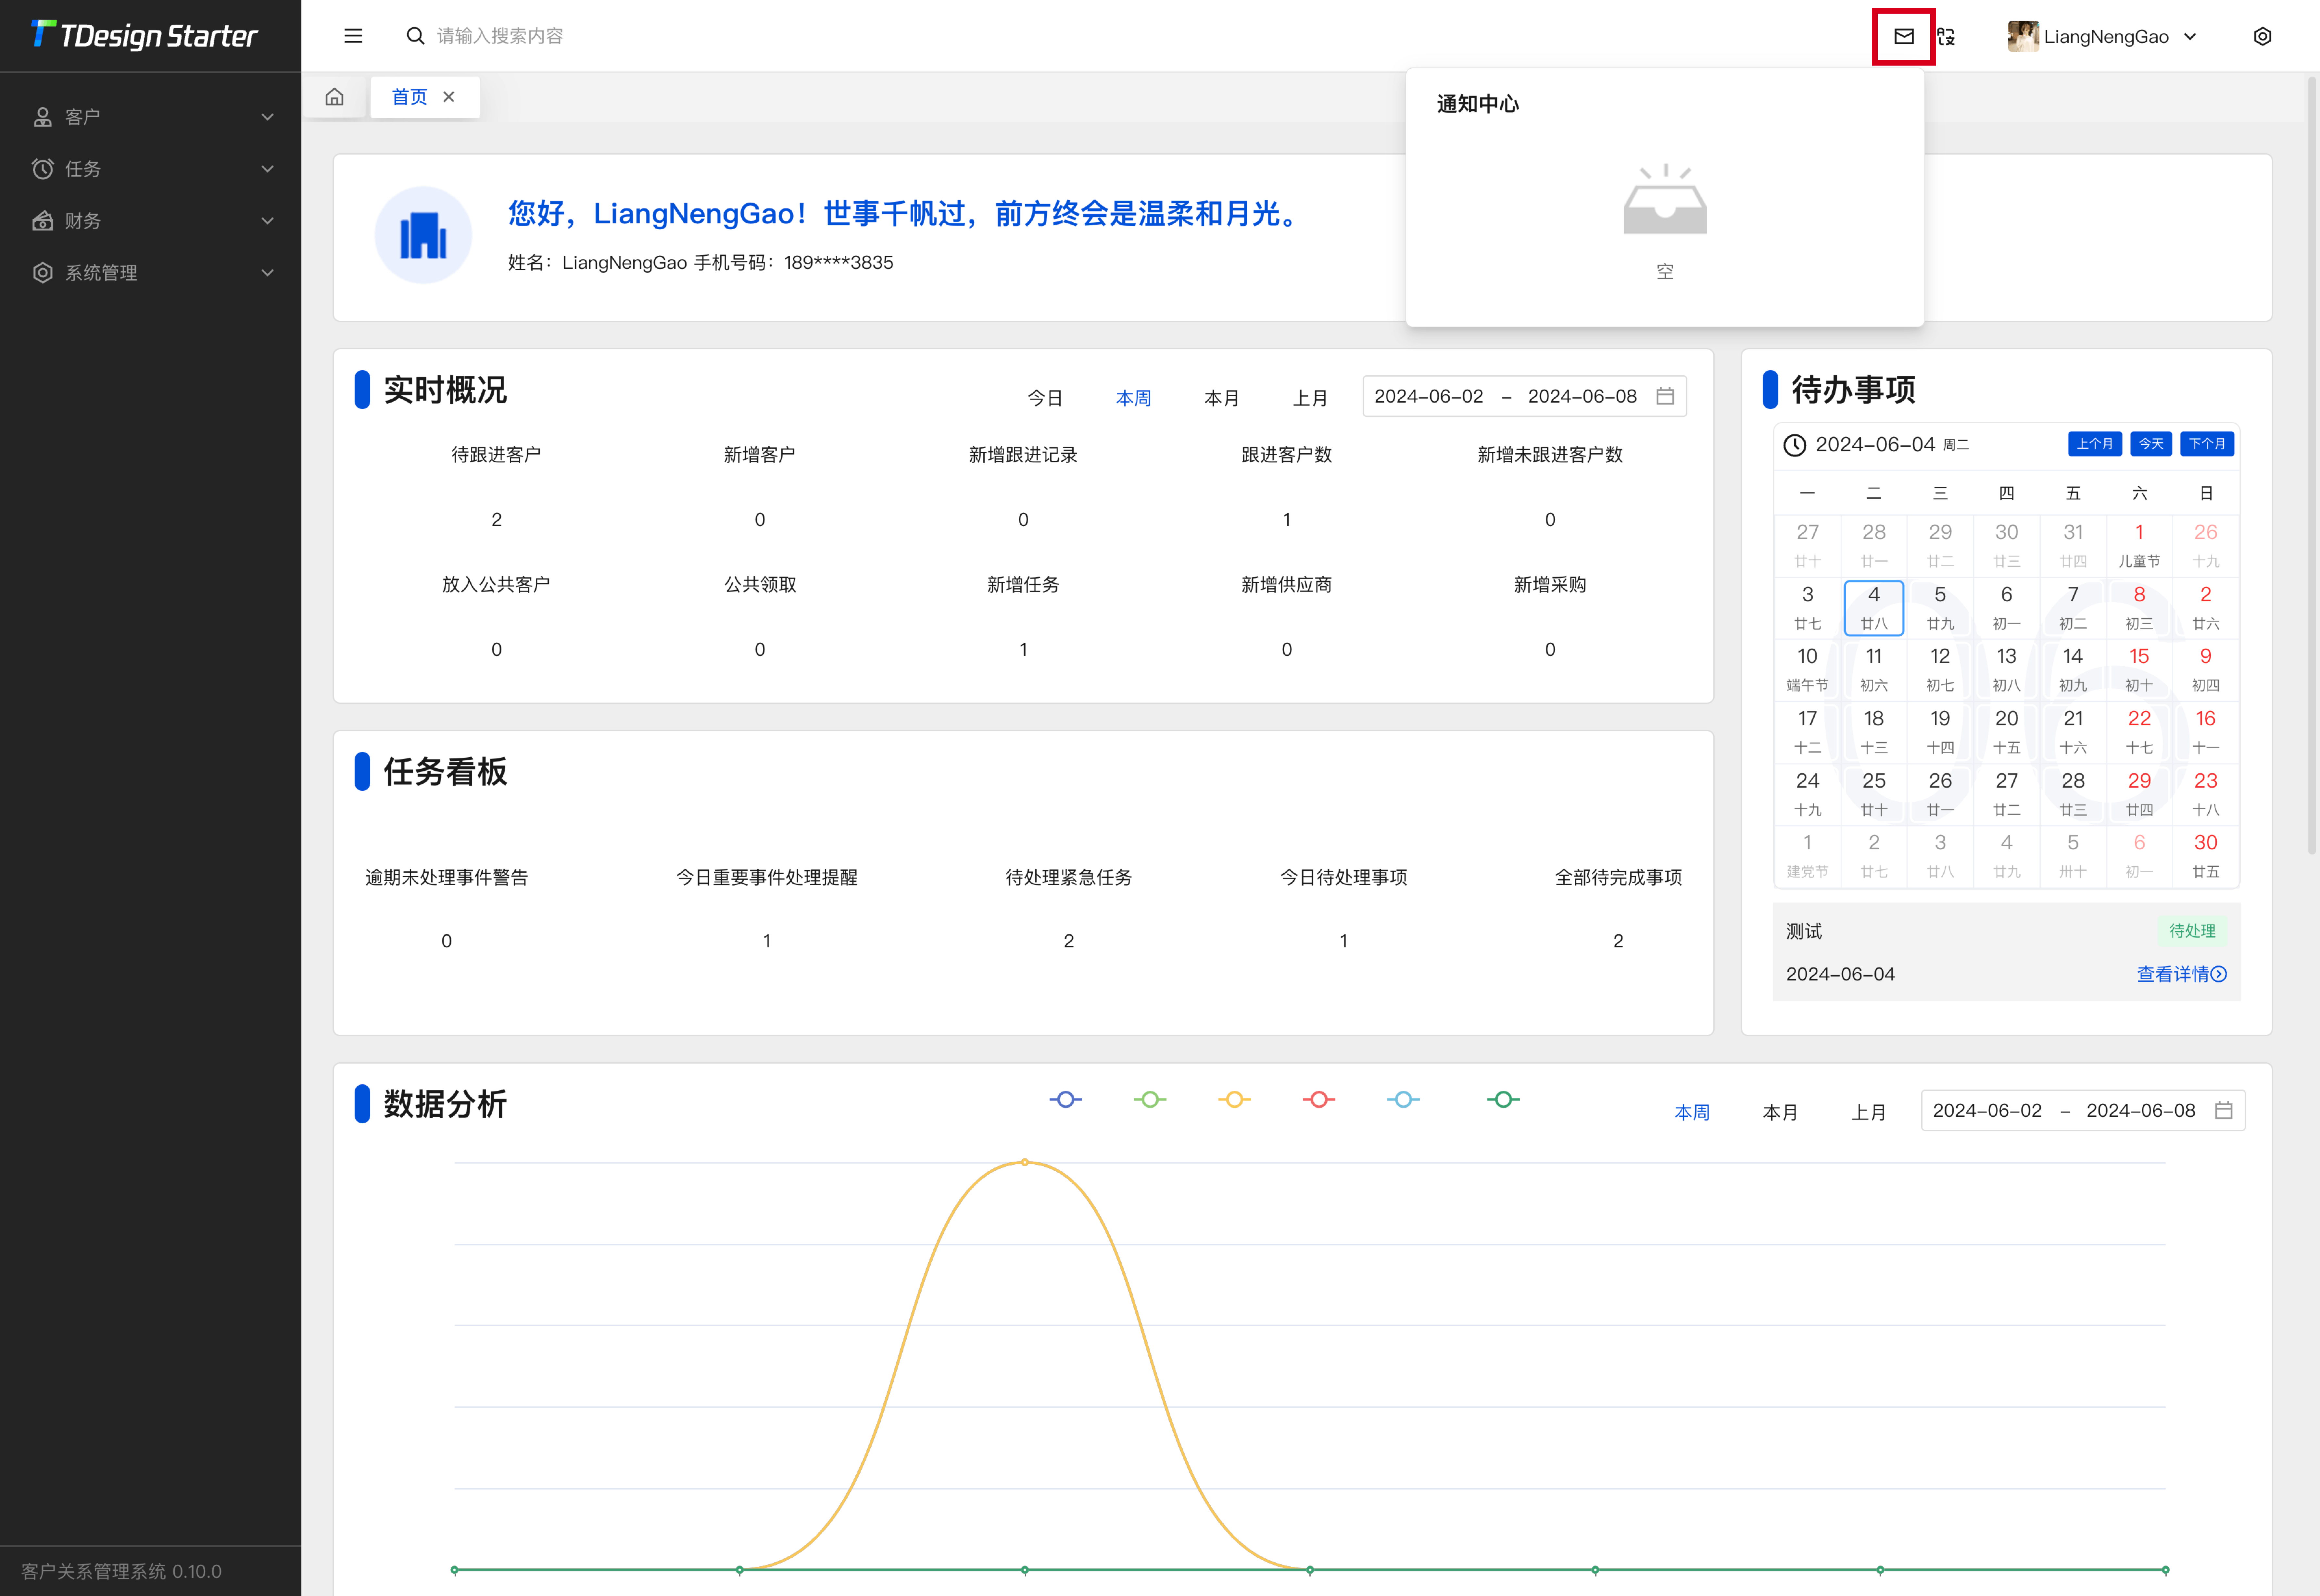
Task: Click the 逾期未处理事件警告 label
Action: point(446,877)
